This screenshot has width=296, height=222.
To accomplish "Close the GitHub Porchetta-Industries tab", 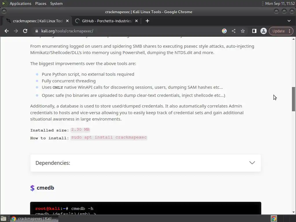I will pyautogui.click(x=136, y=21).
